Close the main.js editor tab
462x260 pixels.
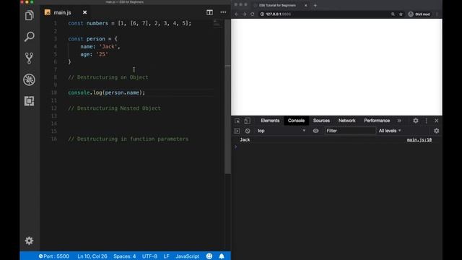pos(85,12)
